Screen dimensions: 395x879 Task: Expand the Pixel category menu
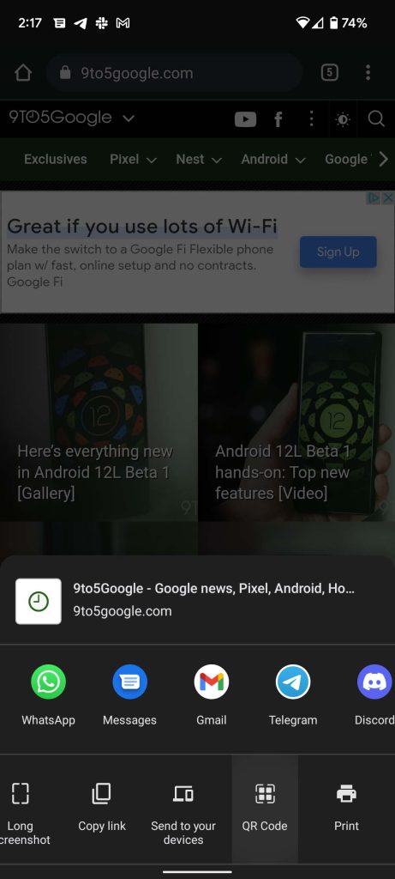[133, 159]
